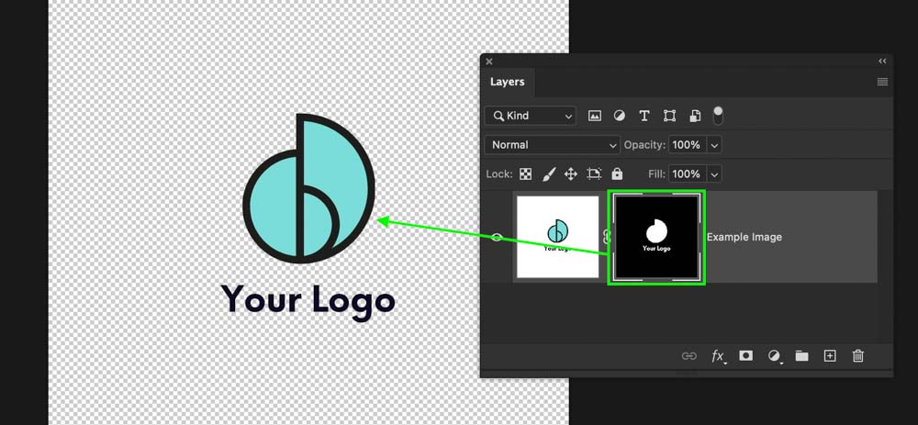Create a new group folder icon
918x425 pixels.
pyautogui.click(x=801, y=356)
